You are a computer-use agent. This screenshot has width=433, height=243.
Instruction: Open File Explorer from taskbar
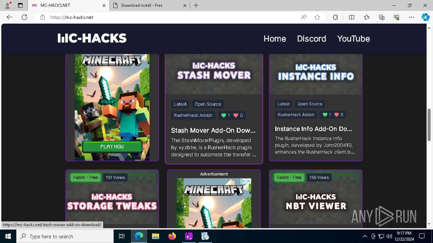[155, 236]
